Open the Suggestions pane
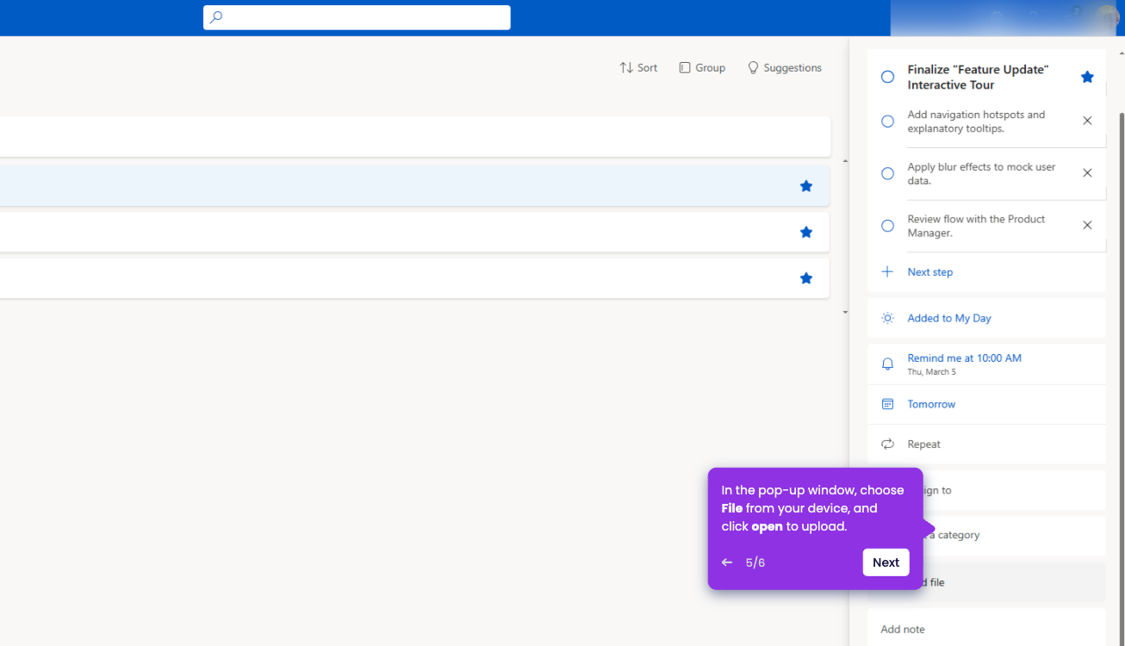This screenshot has width=1125, height=646. [x=784, y=67]
